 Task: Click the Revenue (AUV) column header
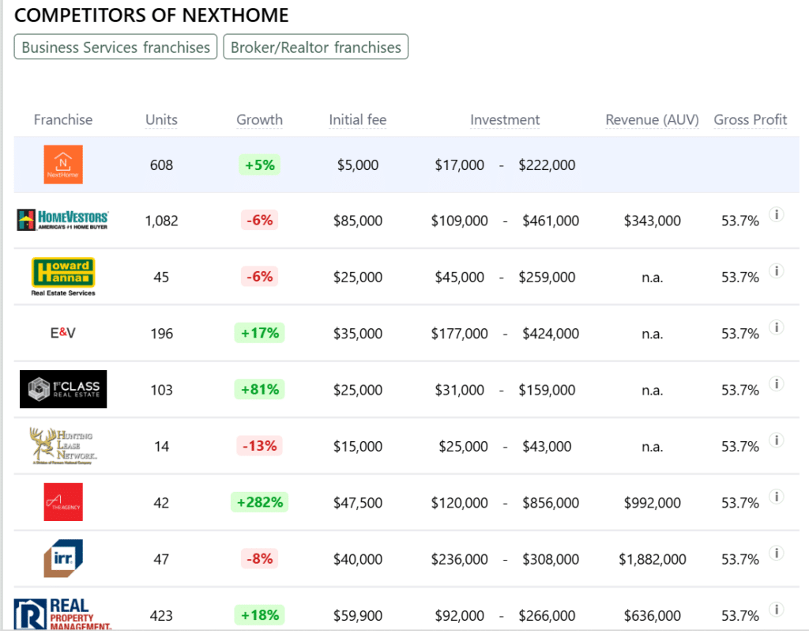pos(652,120)
